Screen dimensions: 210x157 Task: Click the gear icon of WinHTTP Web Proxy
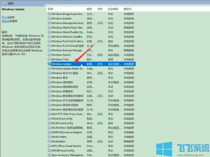coord(49,114)
